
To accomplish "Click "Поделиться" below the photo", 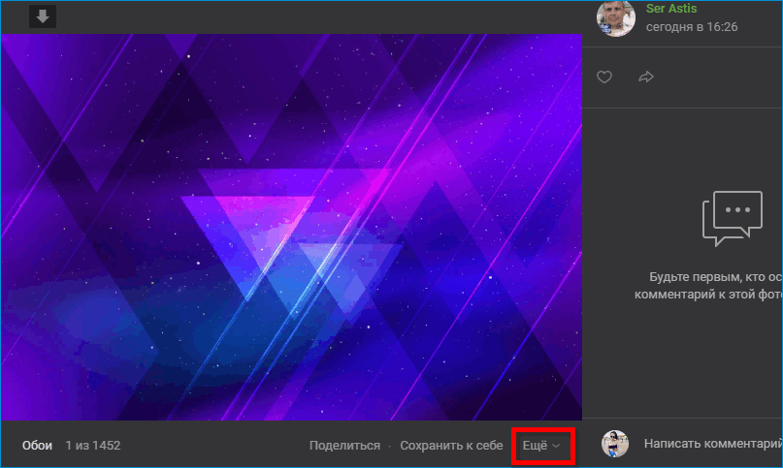I will tap(344, 446).
